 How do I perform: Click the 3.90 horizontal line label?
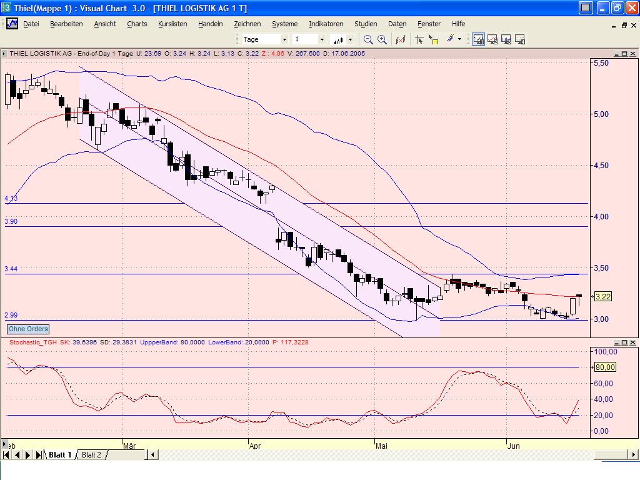[x=11, y=221]
